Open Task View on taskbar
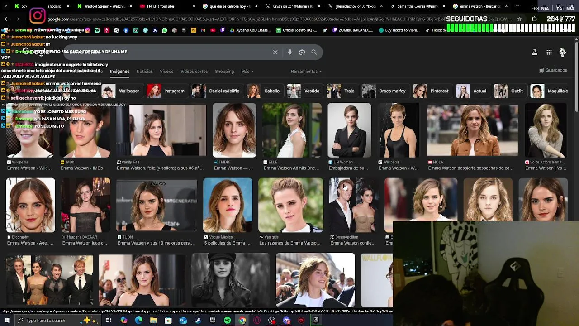579x326 pixels. [x=108, y=321]
